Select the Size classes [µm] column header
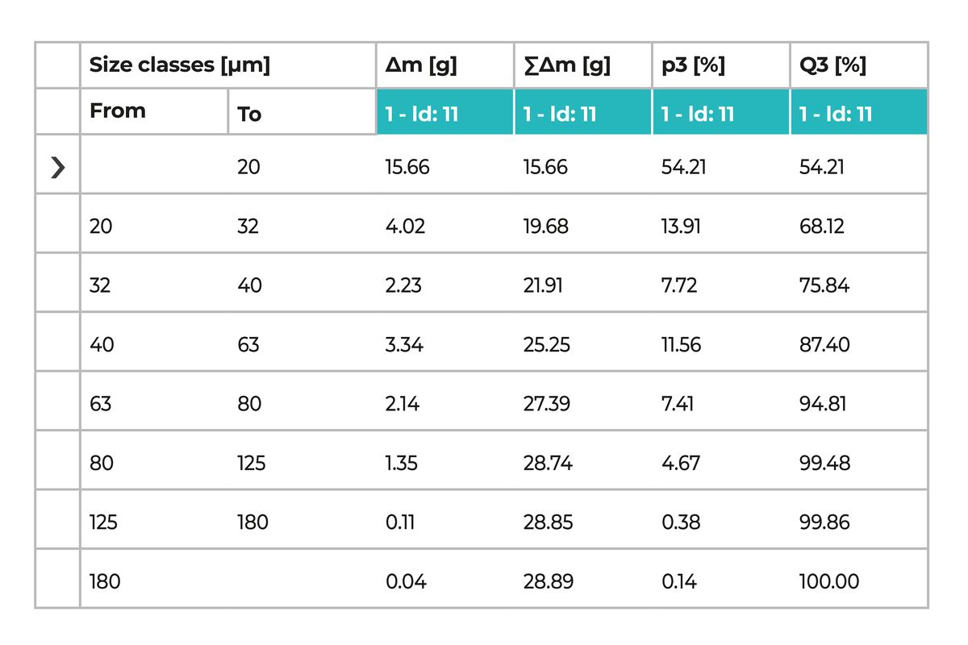The width and height of the screenshot is (968, 645). (179, 65)
